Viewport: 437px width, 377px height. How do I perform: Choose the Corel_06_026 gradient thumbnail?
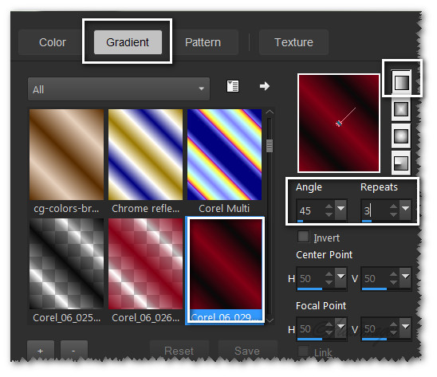[x=145, y=264]
